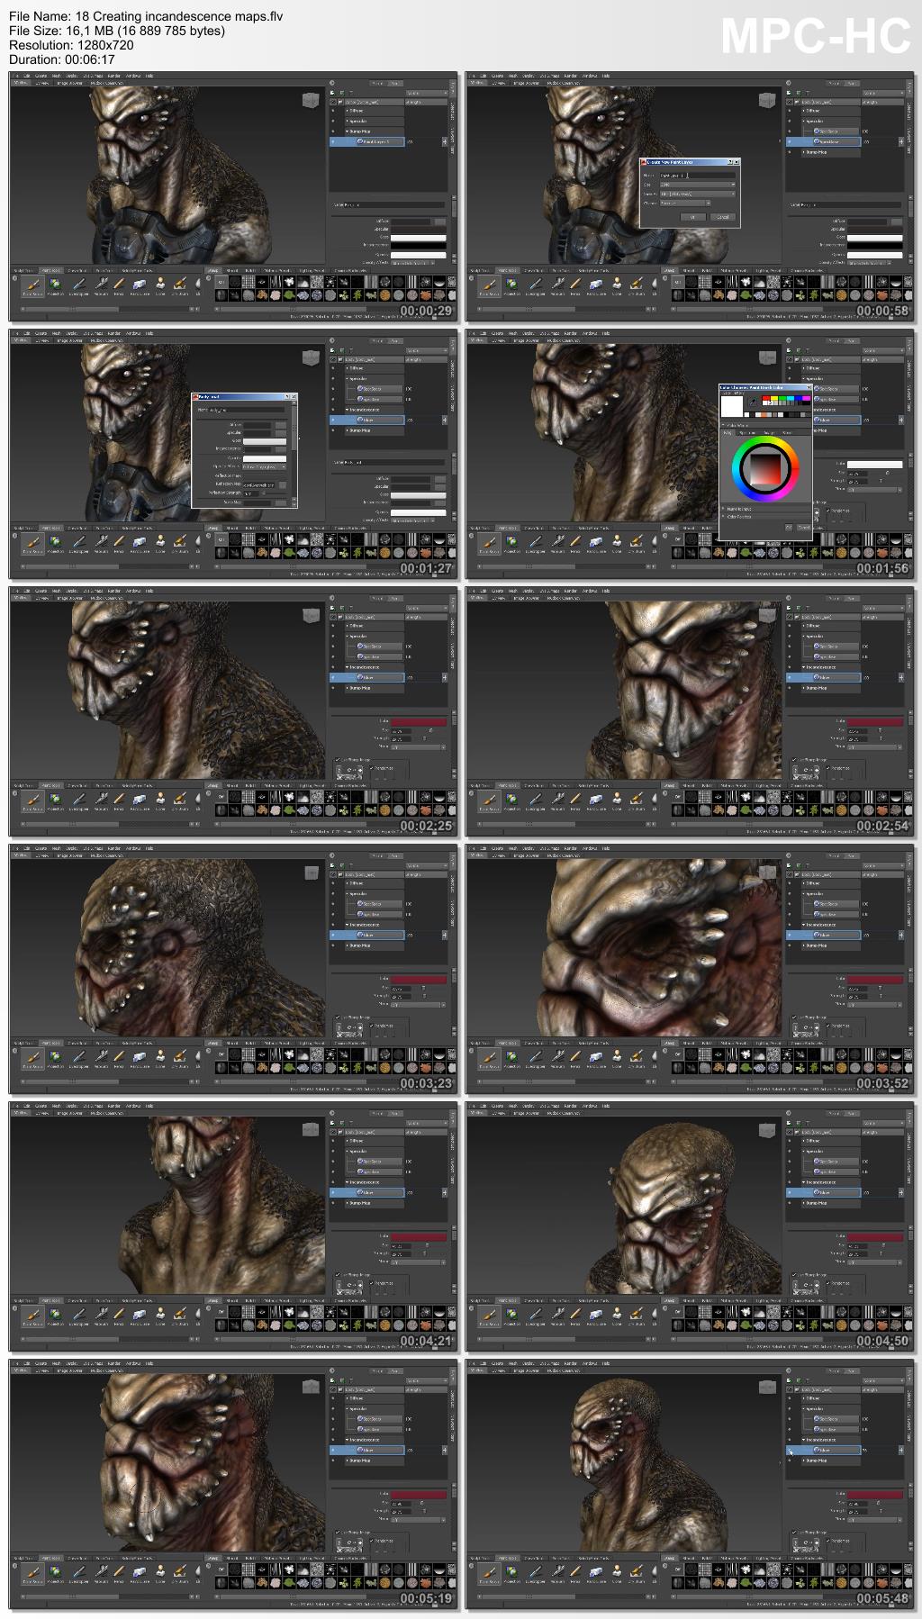Screen dimensions: 922x1619
Task: Click new layer icon in 00:00:29 frame
Action: [331, 93]
